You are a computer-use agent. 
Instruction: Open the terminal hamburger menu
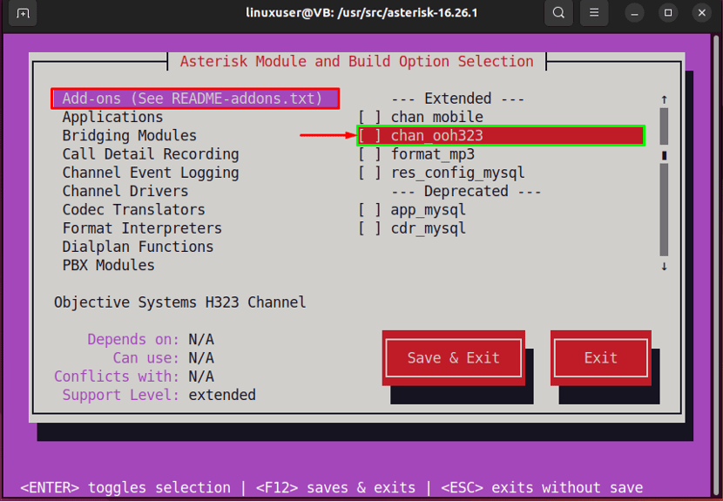(594, 13)
